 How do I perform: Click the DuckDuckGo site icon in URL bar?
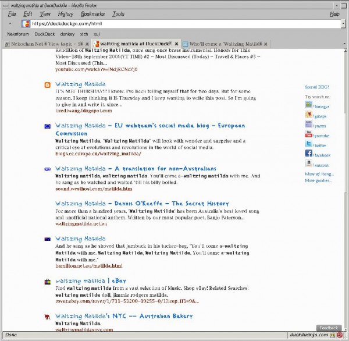coord(26,24)
